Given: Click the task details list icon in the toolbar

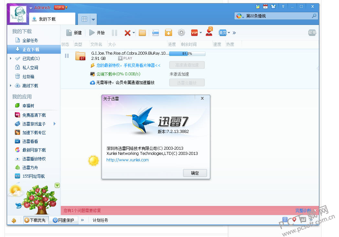Looking at the screenshot, I should tap(156, 33).
